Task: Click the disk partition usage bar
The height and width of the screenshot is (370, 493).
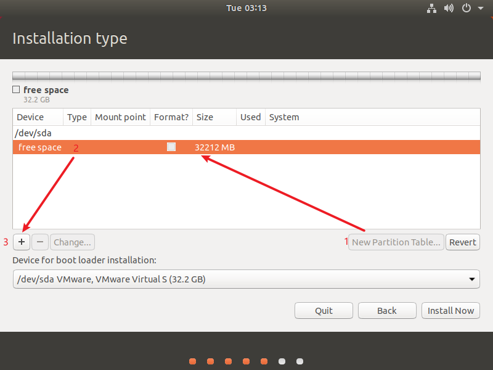Action: [x=246, y=76]
